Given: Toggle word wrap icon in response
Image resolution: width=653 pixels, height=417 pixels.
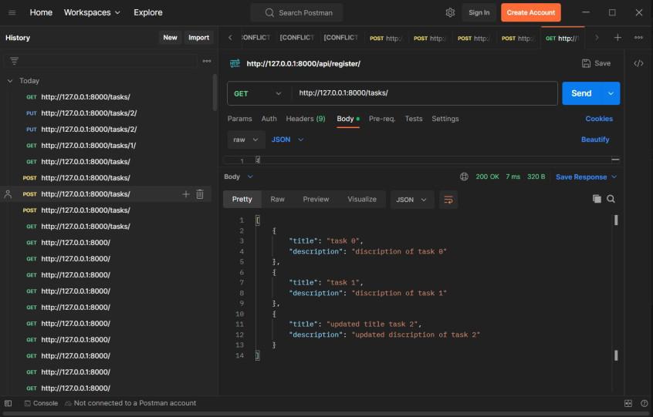Looking at the screenshot, I should tap(448, 200).
